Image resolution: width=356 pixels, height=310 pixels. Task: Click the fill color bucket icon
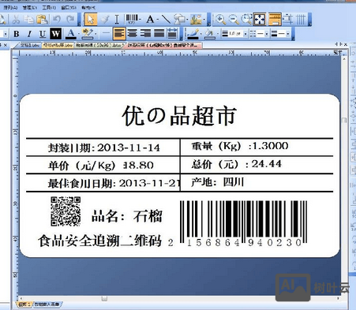[x=209, y=34]
